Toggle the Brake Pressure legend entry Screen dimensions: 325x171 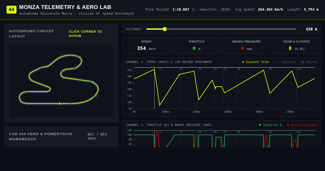point(302,125)
